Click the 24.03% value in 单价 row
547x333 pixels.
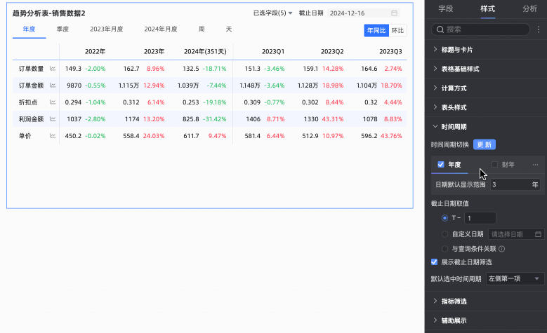click(154, 135)
